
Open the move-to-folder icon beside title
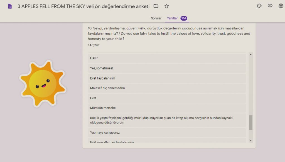156,6
